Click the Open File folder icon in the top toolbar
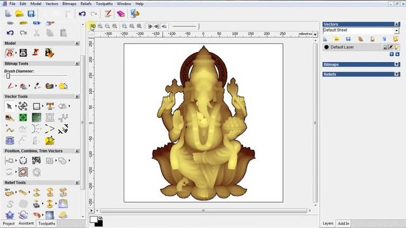Viewport: 406px width, 228px height. (20, 13)
